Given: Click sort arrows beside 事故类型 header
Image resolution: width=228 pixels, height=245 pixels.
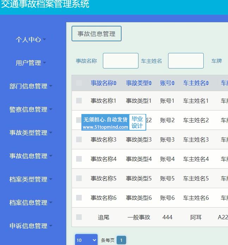Looking at the screenshot, I should coord(150,83).
